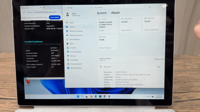Open Microsoft Store from the taskbar
This screenshot has width=200, height=112.
tap(100, 96)
